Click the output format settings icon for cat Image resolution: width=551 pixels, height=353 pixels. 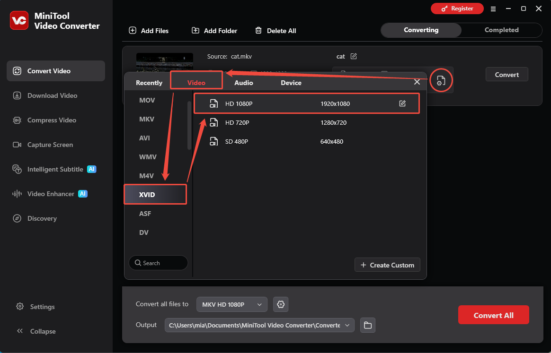click(441, 80)
